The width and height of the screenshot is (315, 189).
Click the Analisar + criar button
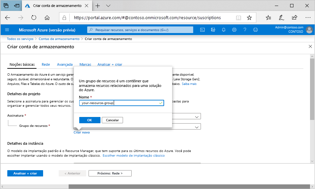point(25,173)
